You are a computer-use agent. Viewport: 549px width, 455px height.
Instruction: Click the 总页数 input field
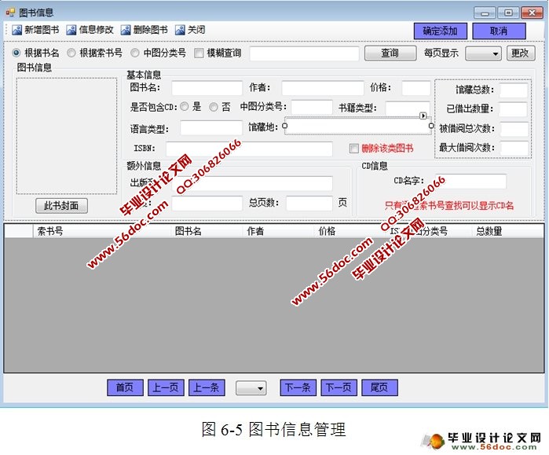tap(309, 204)
